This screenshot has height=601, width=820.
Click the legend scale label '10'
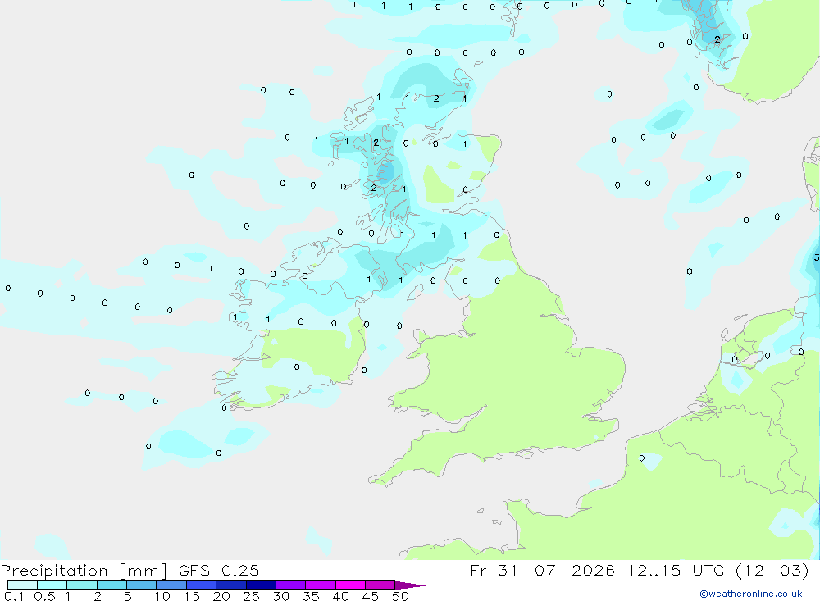point(162,596)
